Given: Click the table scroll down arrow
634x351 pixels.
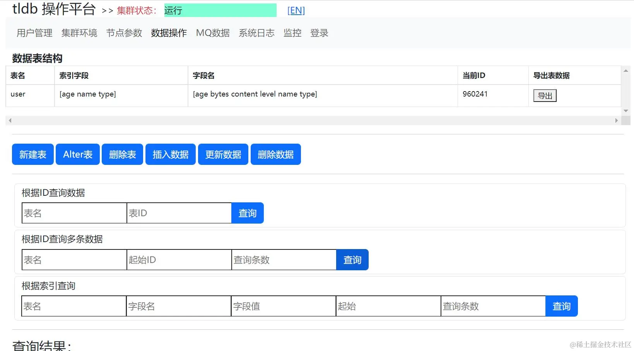Looking at the screenshot, I should (x=626, y=111).
